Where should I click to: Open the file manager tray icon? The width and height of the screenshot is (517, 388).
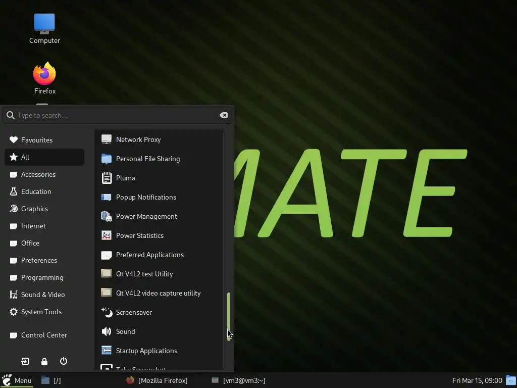[511, 380]
